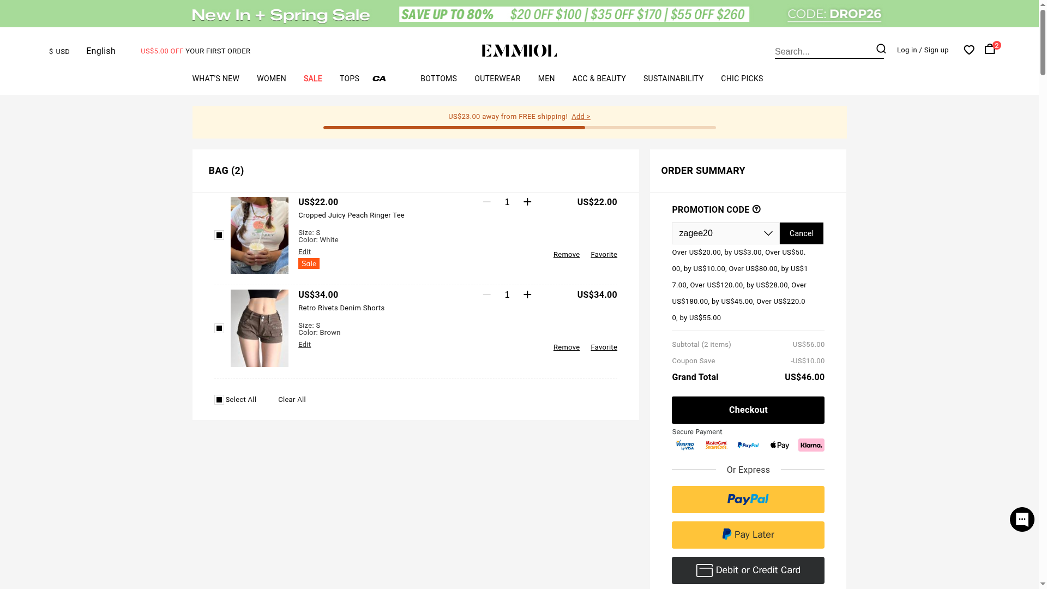The image size is (1047, 589).
Task: Open the shopping bag icon
Action: tap(990, 49)
